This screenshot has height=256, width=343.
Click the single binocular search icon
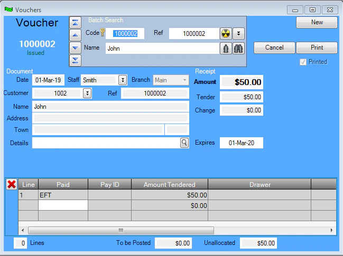tap(226, 48)
